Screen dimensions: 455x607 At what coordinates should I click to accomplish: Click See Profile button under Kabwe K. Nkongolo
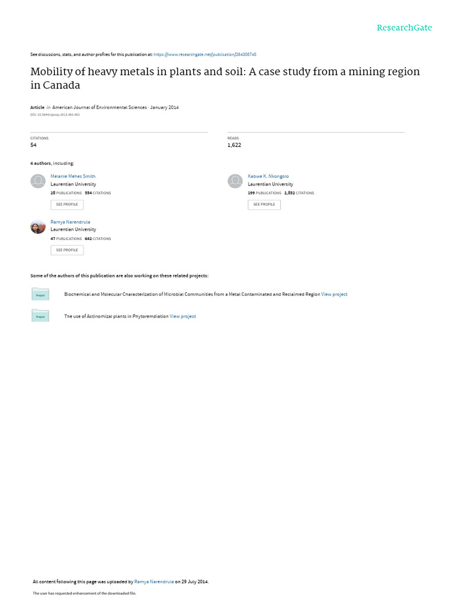(x=264, y=205)
